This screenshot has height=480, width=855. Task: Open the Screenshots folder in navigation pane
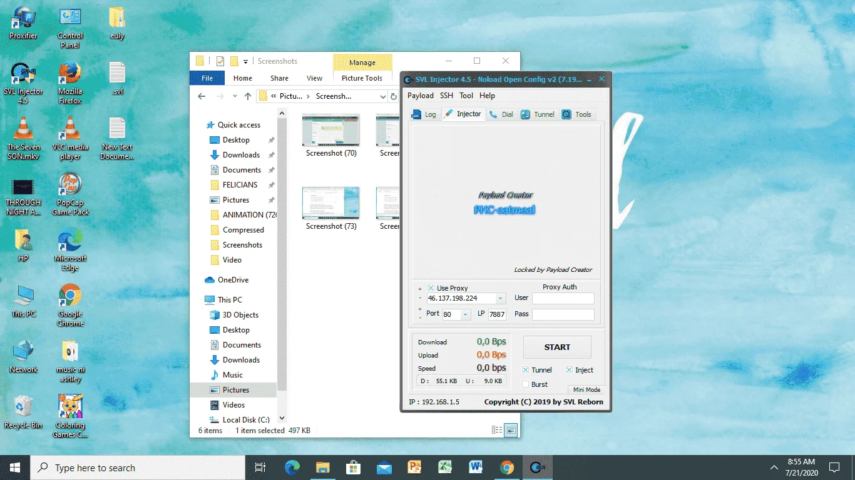pyautogui.click(x=242, y=245)
